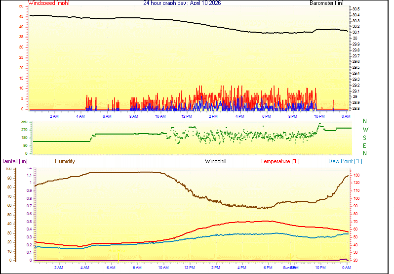Image resolution: width=394 pixels, height=274 pixels.
Task: Click the red Temperature (°F) legend
Action: (280, 161)
